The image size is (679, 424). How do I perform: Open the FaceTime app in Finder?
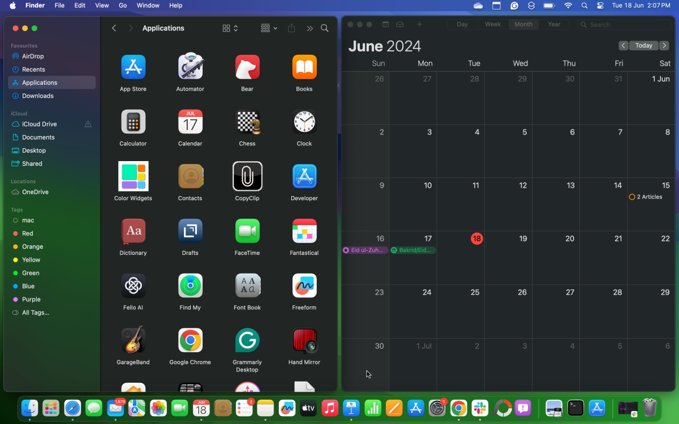click(247, 231)
